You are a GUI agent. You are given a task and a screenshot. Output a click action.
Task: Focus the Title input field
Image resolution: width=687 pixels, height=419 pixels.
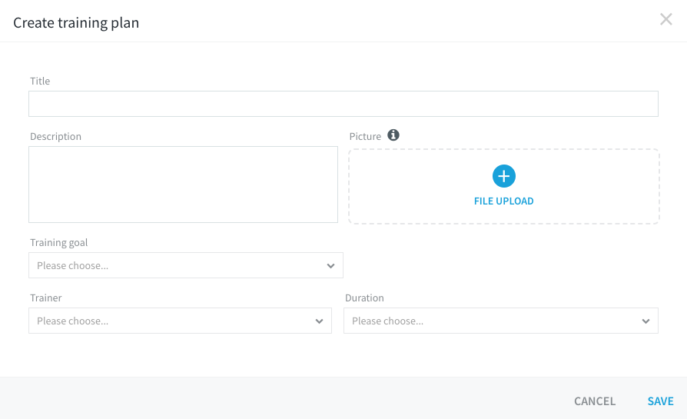(x=343, y=104)
